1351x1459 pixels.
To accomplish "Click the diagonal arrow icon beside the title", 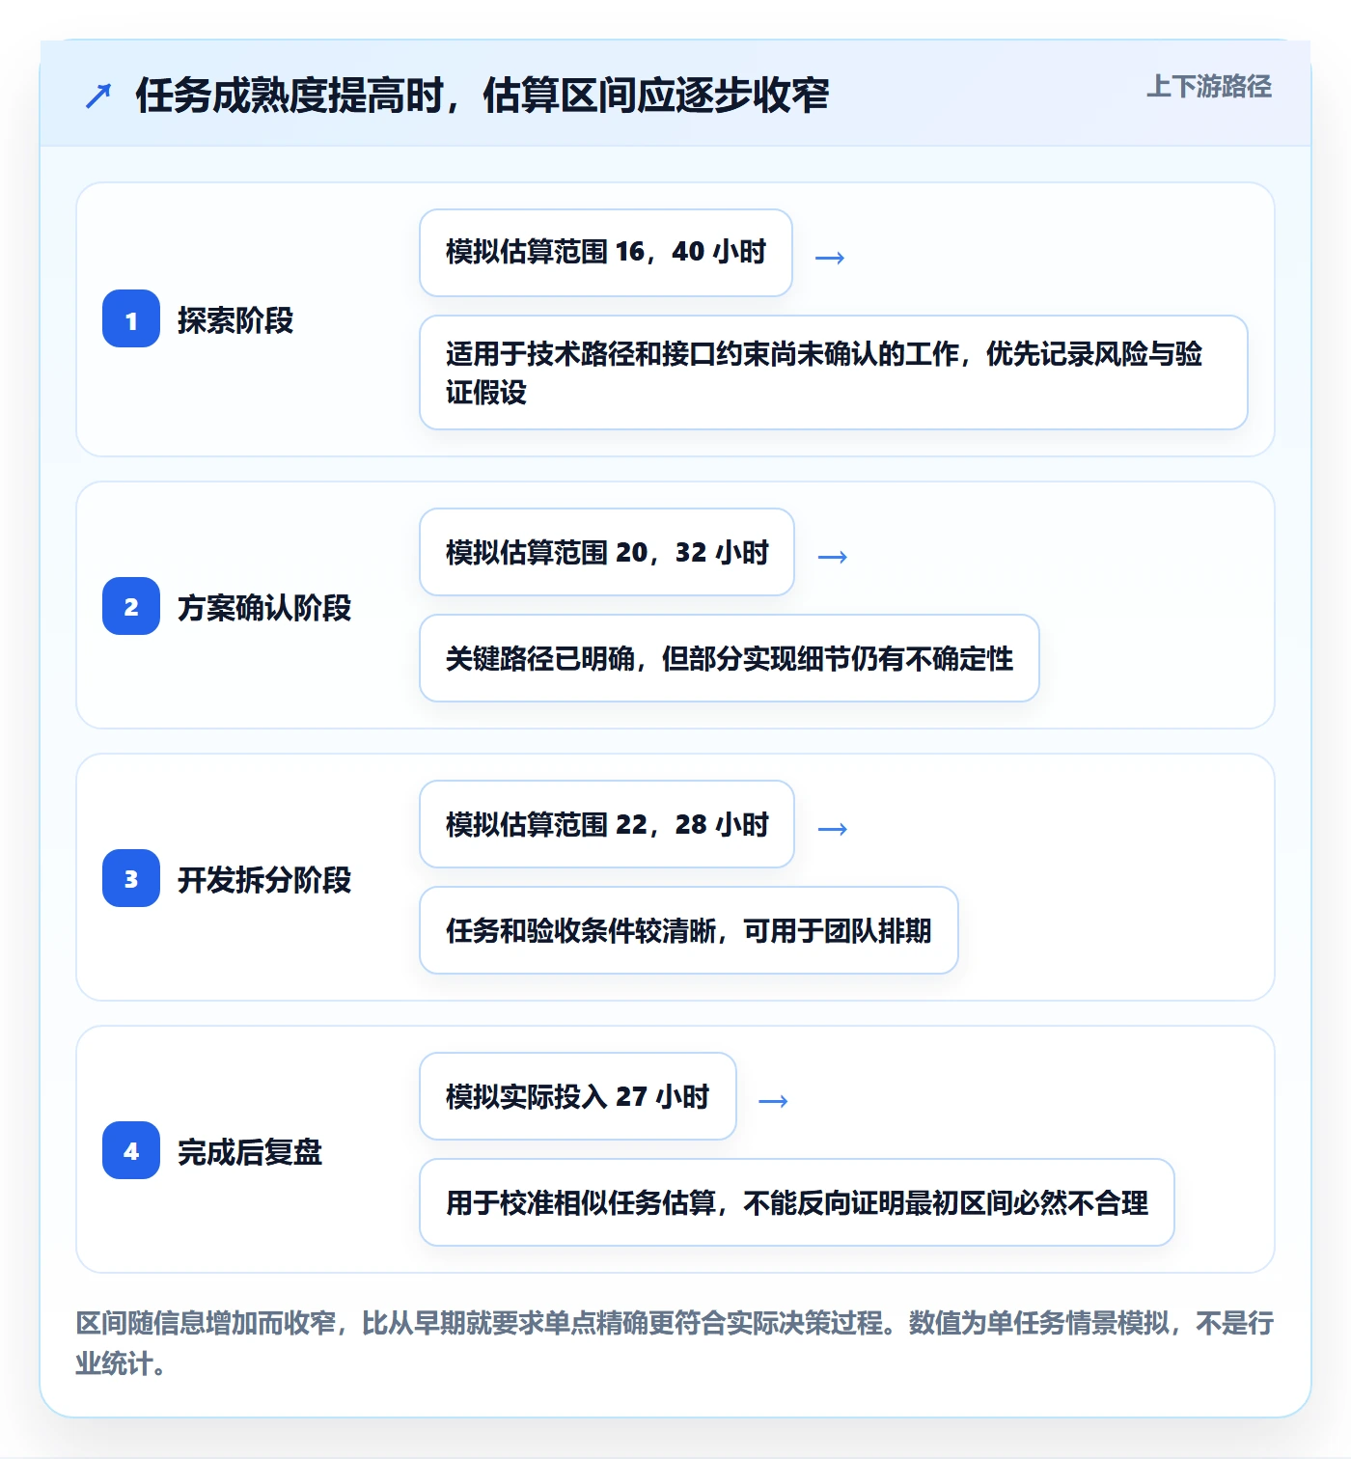I will [x=98, y=96].
